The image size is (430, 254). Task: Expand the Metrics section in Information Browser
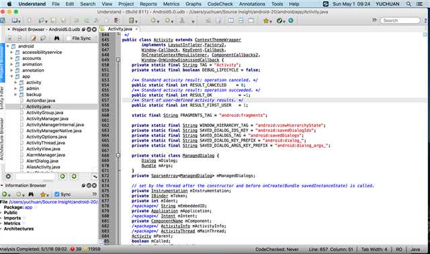pos(1,223)
